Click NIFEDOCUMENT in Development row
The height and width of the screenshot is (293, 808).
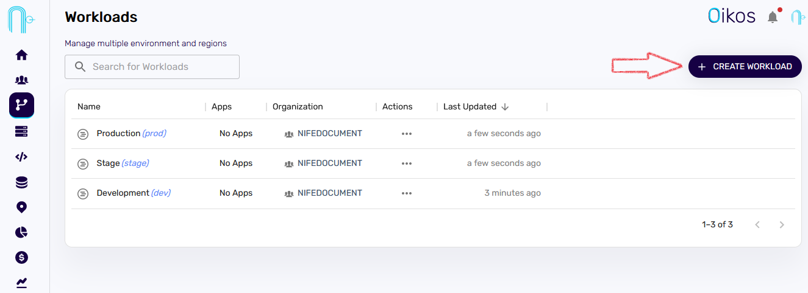[x=330, y=193]
